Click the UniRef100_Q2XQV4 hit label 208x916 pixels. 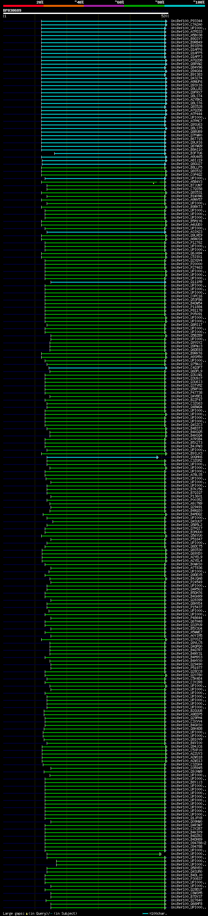[x=186, y=261]
